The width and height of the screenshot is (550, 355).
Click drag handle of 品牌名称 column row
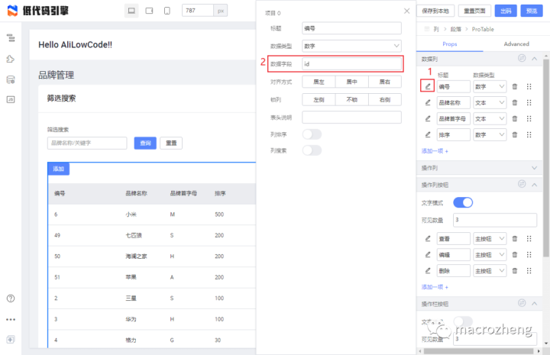pos(529,102)
